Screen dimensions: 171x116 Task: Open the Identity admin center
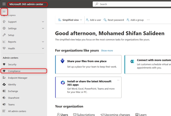point(23,85)
